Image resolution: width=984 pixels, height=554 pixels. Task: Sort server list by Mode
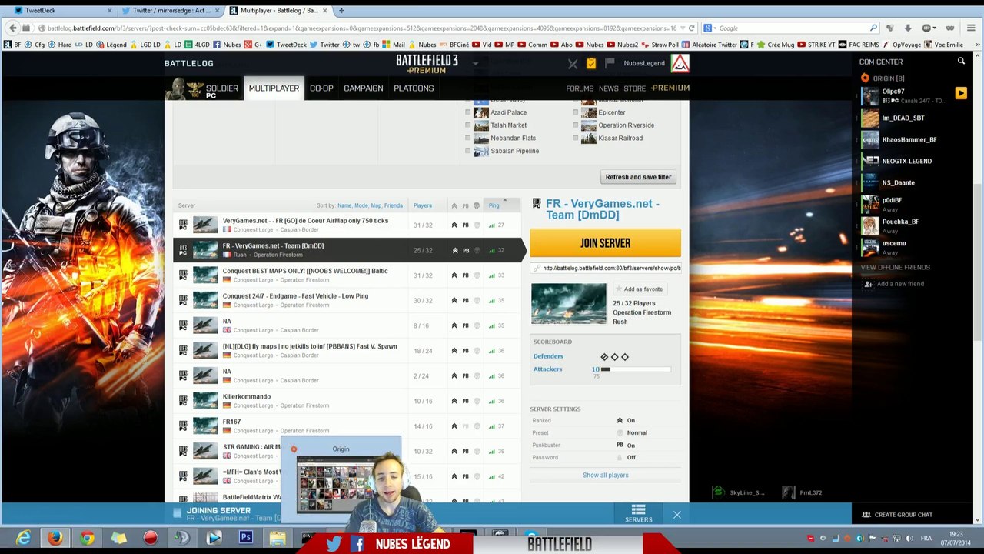coord(361,205)
